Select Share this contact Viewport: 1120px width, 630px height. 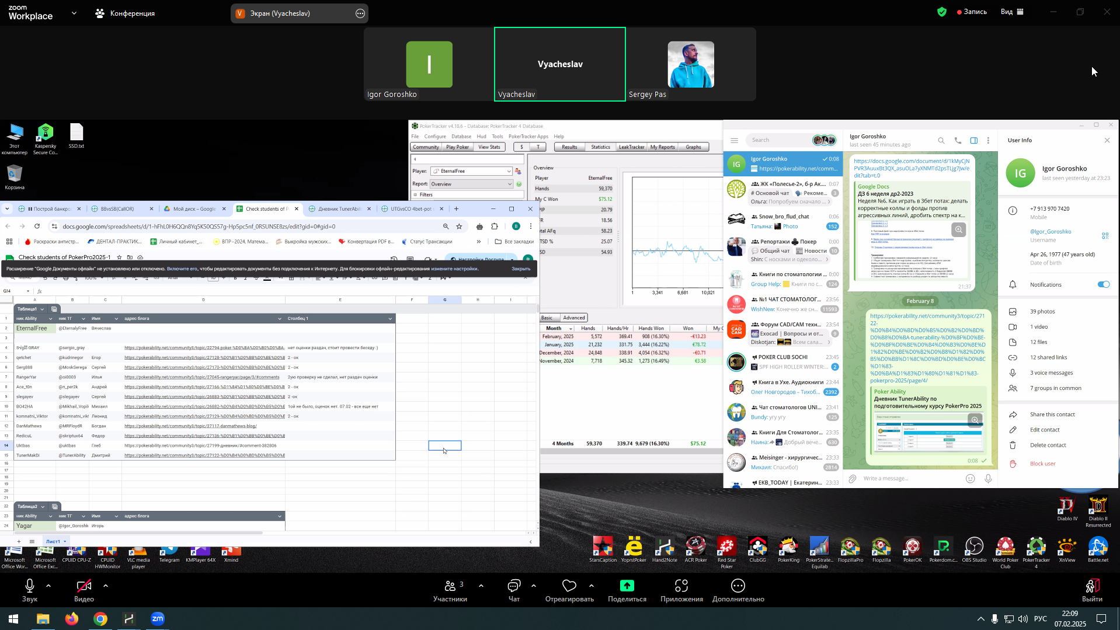point(1052,415)
